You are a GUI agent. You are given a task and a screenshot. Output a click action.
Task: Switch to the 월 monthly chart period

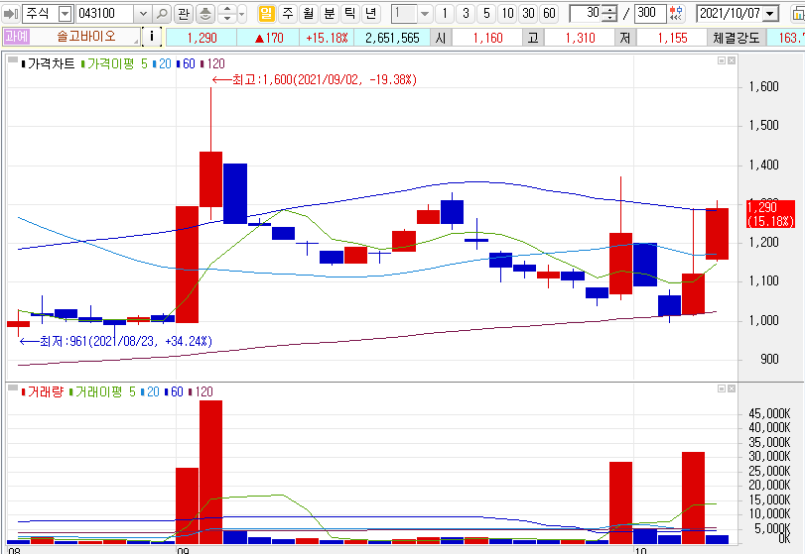coord(309,13)
